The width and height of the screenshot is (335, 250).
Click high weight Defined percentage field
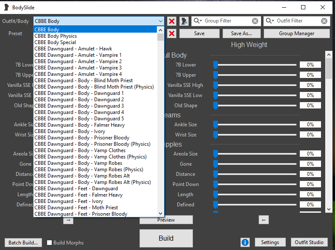[x=310, y=205]
